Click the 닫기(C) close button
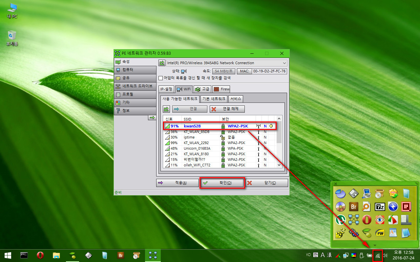 click(267, 183)
